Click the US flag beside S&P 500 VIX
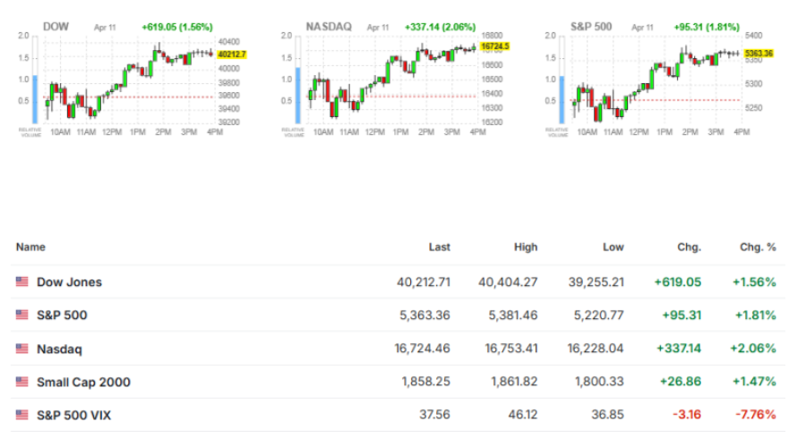Viewport: 789px width, 447px height. tap(22, 415)
